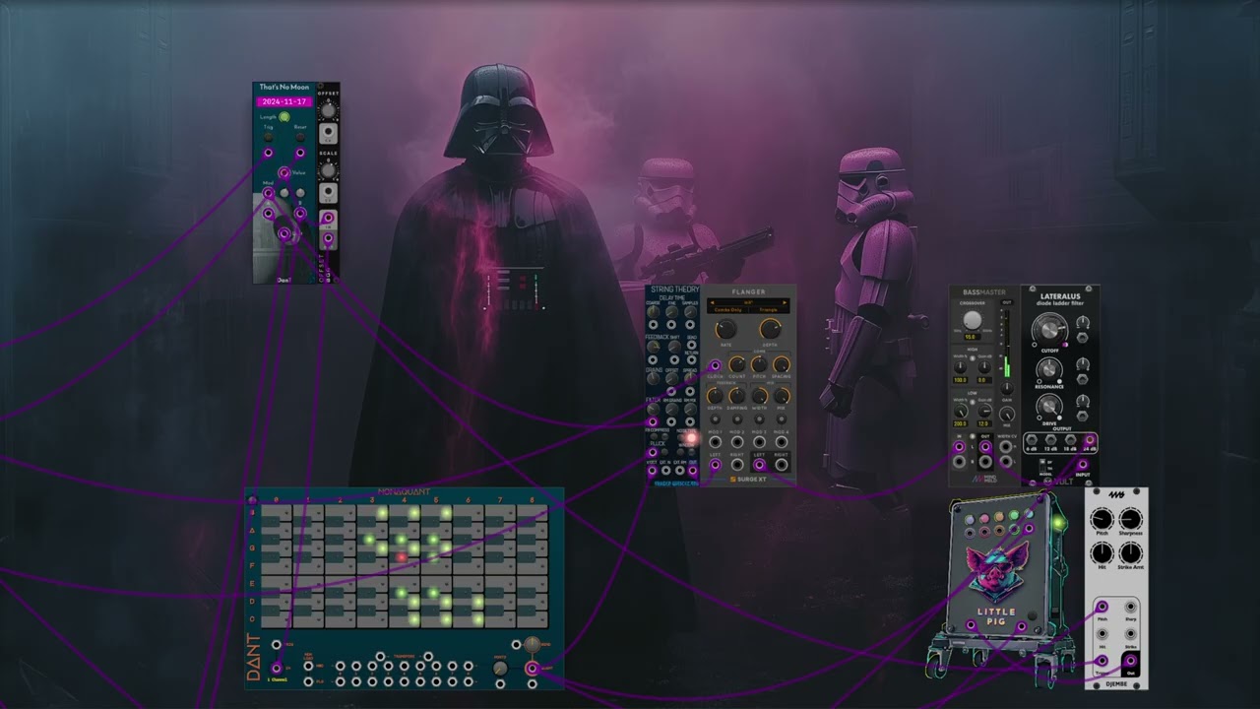This screenshot has width=1260, height=709.
Task: Select previous Flanger preset with left arrow
Action: point(712,301)
